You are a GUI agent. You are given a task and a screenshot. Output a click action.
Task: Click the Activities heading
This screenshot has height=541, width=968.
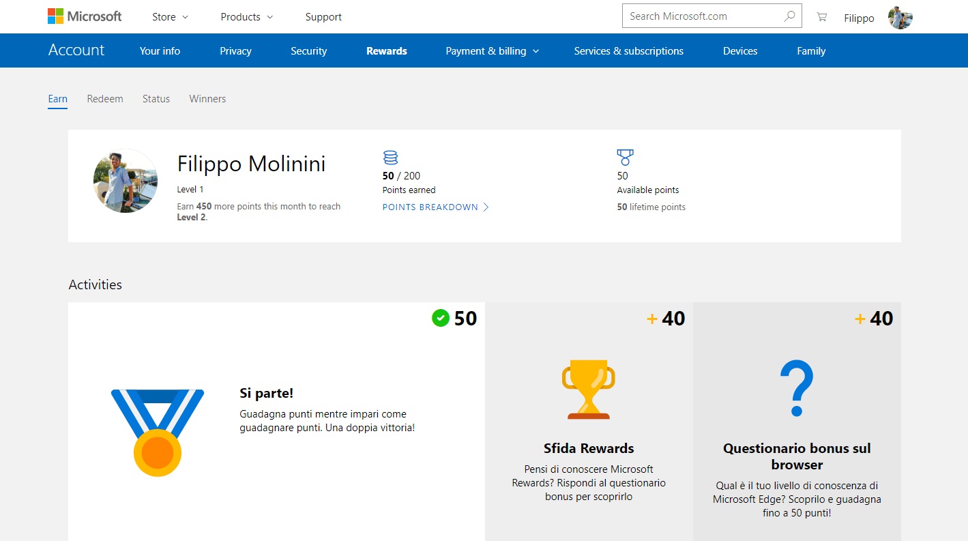95,284
